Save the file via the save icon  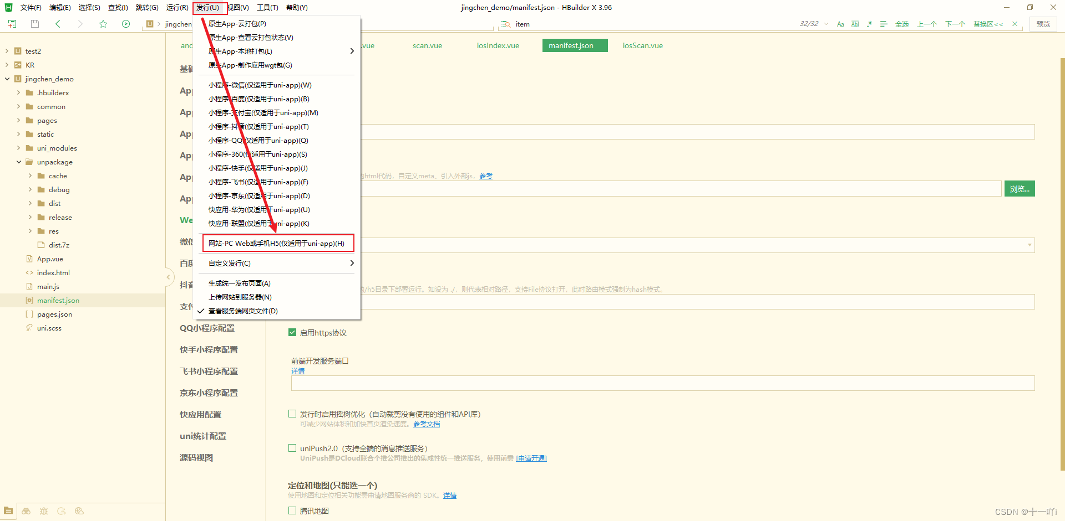point(34,24)
